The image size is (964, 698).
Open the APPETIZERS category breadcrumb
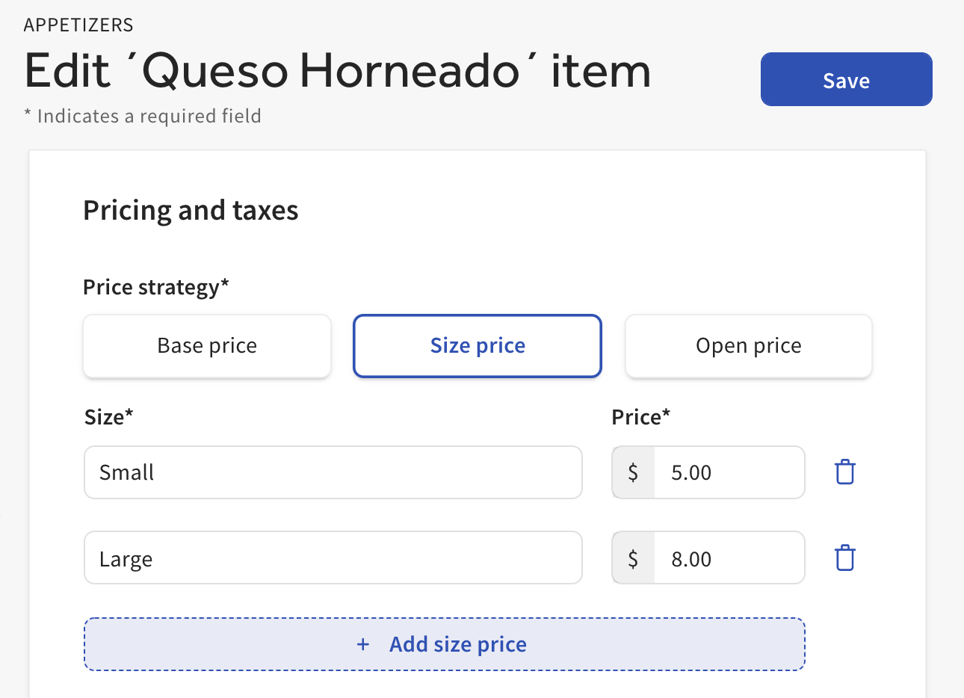78,24
